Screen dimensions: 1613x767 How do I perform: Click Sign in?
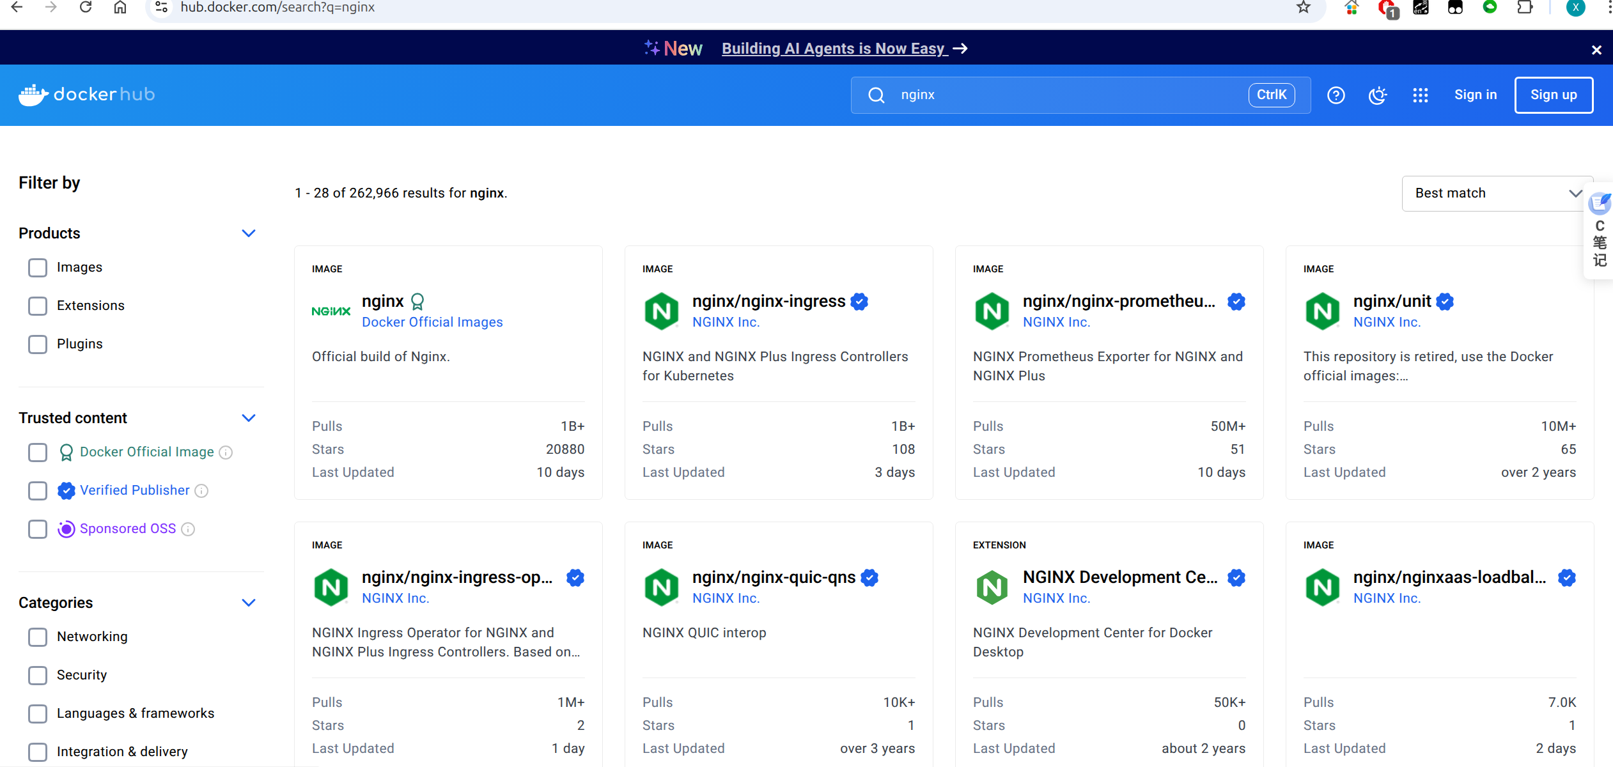tap(1476, 95)
